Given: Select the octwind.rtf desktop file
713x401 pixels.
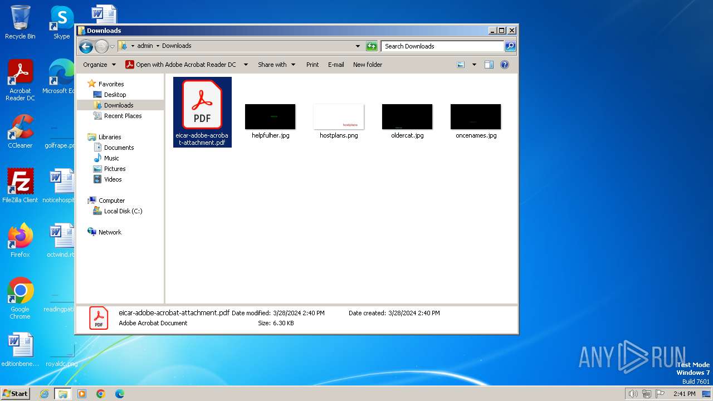Looking at the screenshot, I should pos(61,241).
